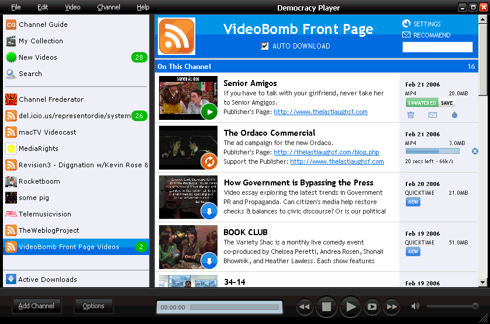This screenshot has height=324, width=490.
Task: Open the File menu
Action: click(x=16, y=7)
